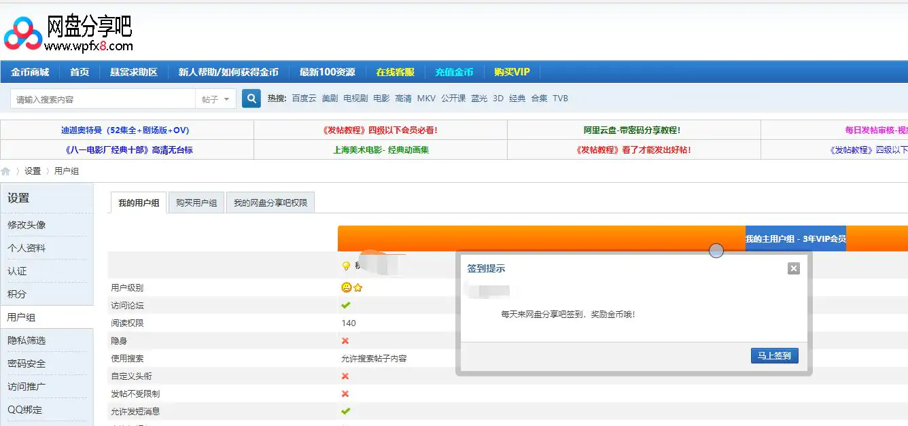Open 购买VIP navigation item

tap(512, 72)
